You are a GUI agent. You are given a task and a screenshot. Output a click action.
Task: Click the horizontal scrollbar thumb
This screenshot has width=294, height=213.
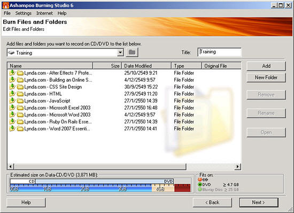[100, 167]
